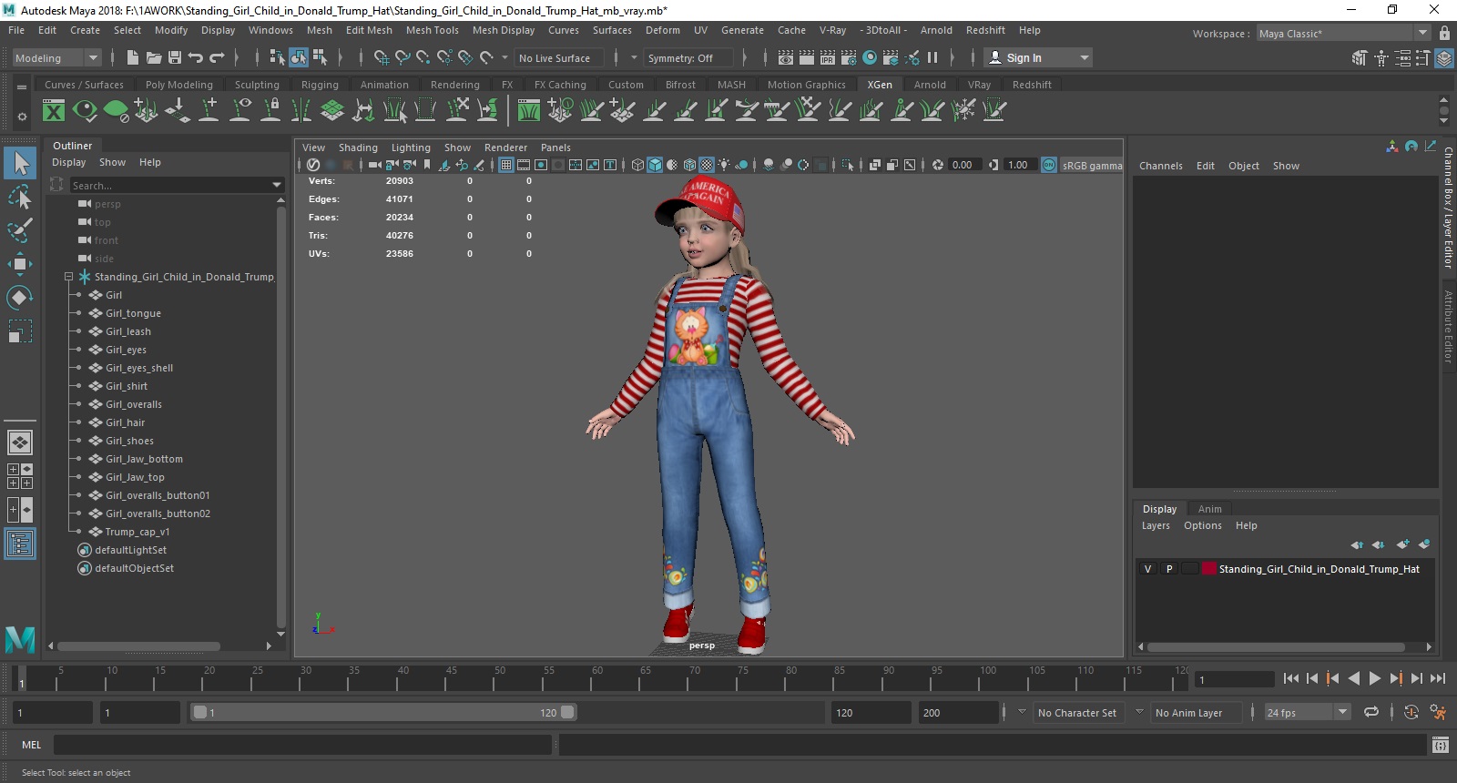Image resolution: width=1457 pixels, height=783 pixels.
Task: Open the Deform menu
Action: click(662, 30)
